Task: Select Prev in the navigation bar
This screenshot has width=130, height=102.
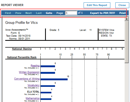Action: click(x=18, y=13)
